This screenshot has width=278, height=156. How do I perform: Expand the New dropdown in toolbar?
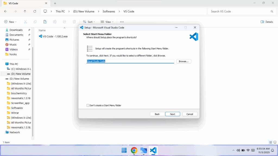[11, 22]
